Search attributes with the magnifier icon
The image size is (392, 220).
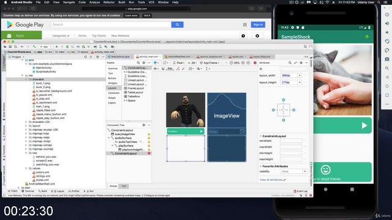(290, 63)
